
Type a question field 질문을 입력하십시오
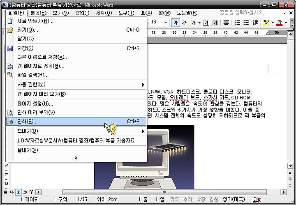click(x=250, y=13)
